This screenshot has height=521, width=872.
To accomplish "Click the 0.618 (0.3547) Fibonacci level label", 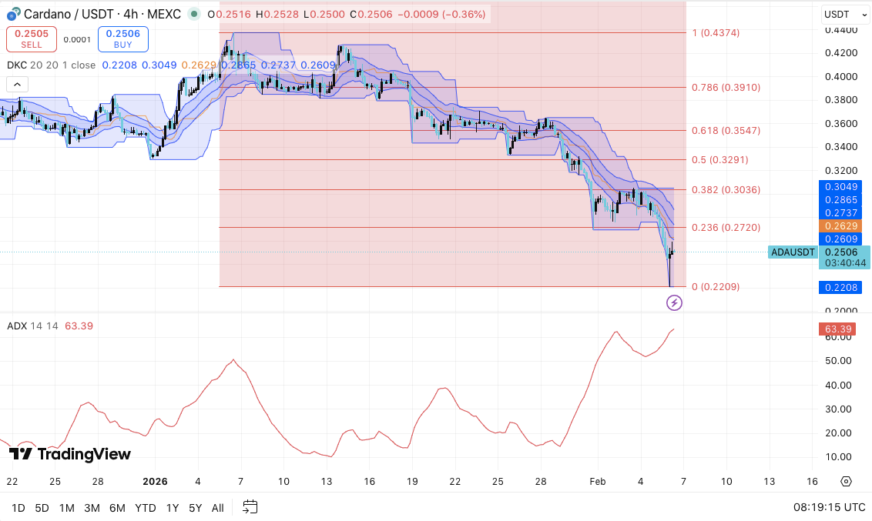I will (x=726, y=131).
